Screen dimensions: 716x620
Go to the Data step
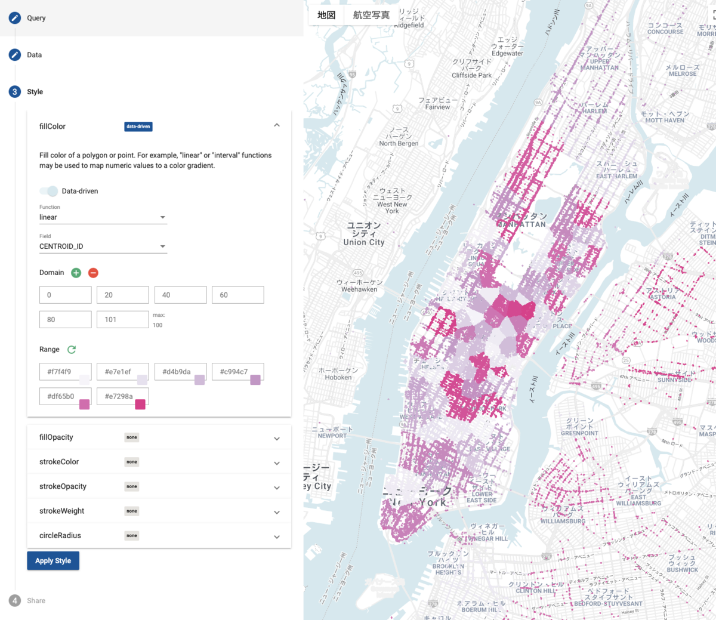point(35,55)
